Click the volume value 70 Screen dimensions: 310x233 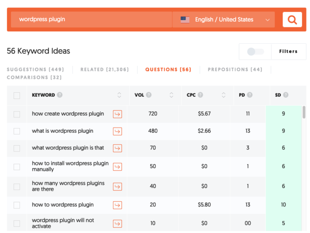click(153, 148)
